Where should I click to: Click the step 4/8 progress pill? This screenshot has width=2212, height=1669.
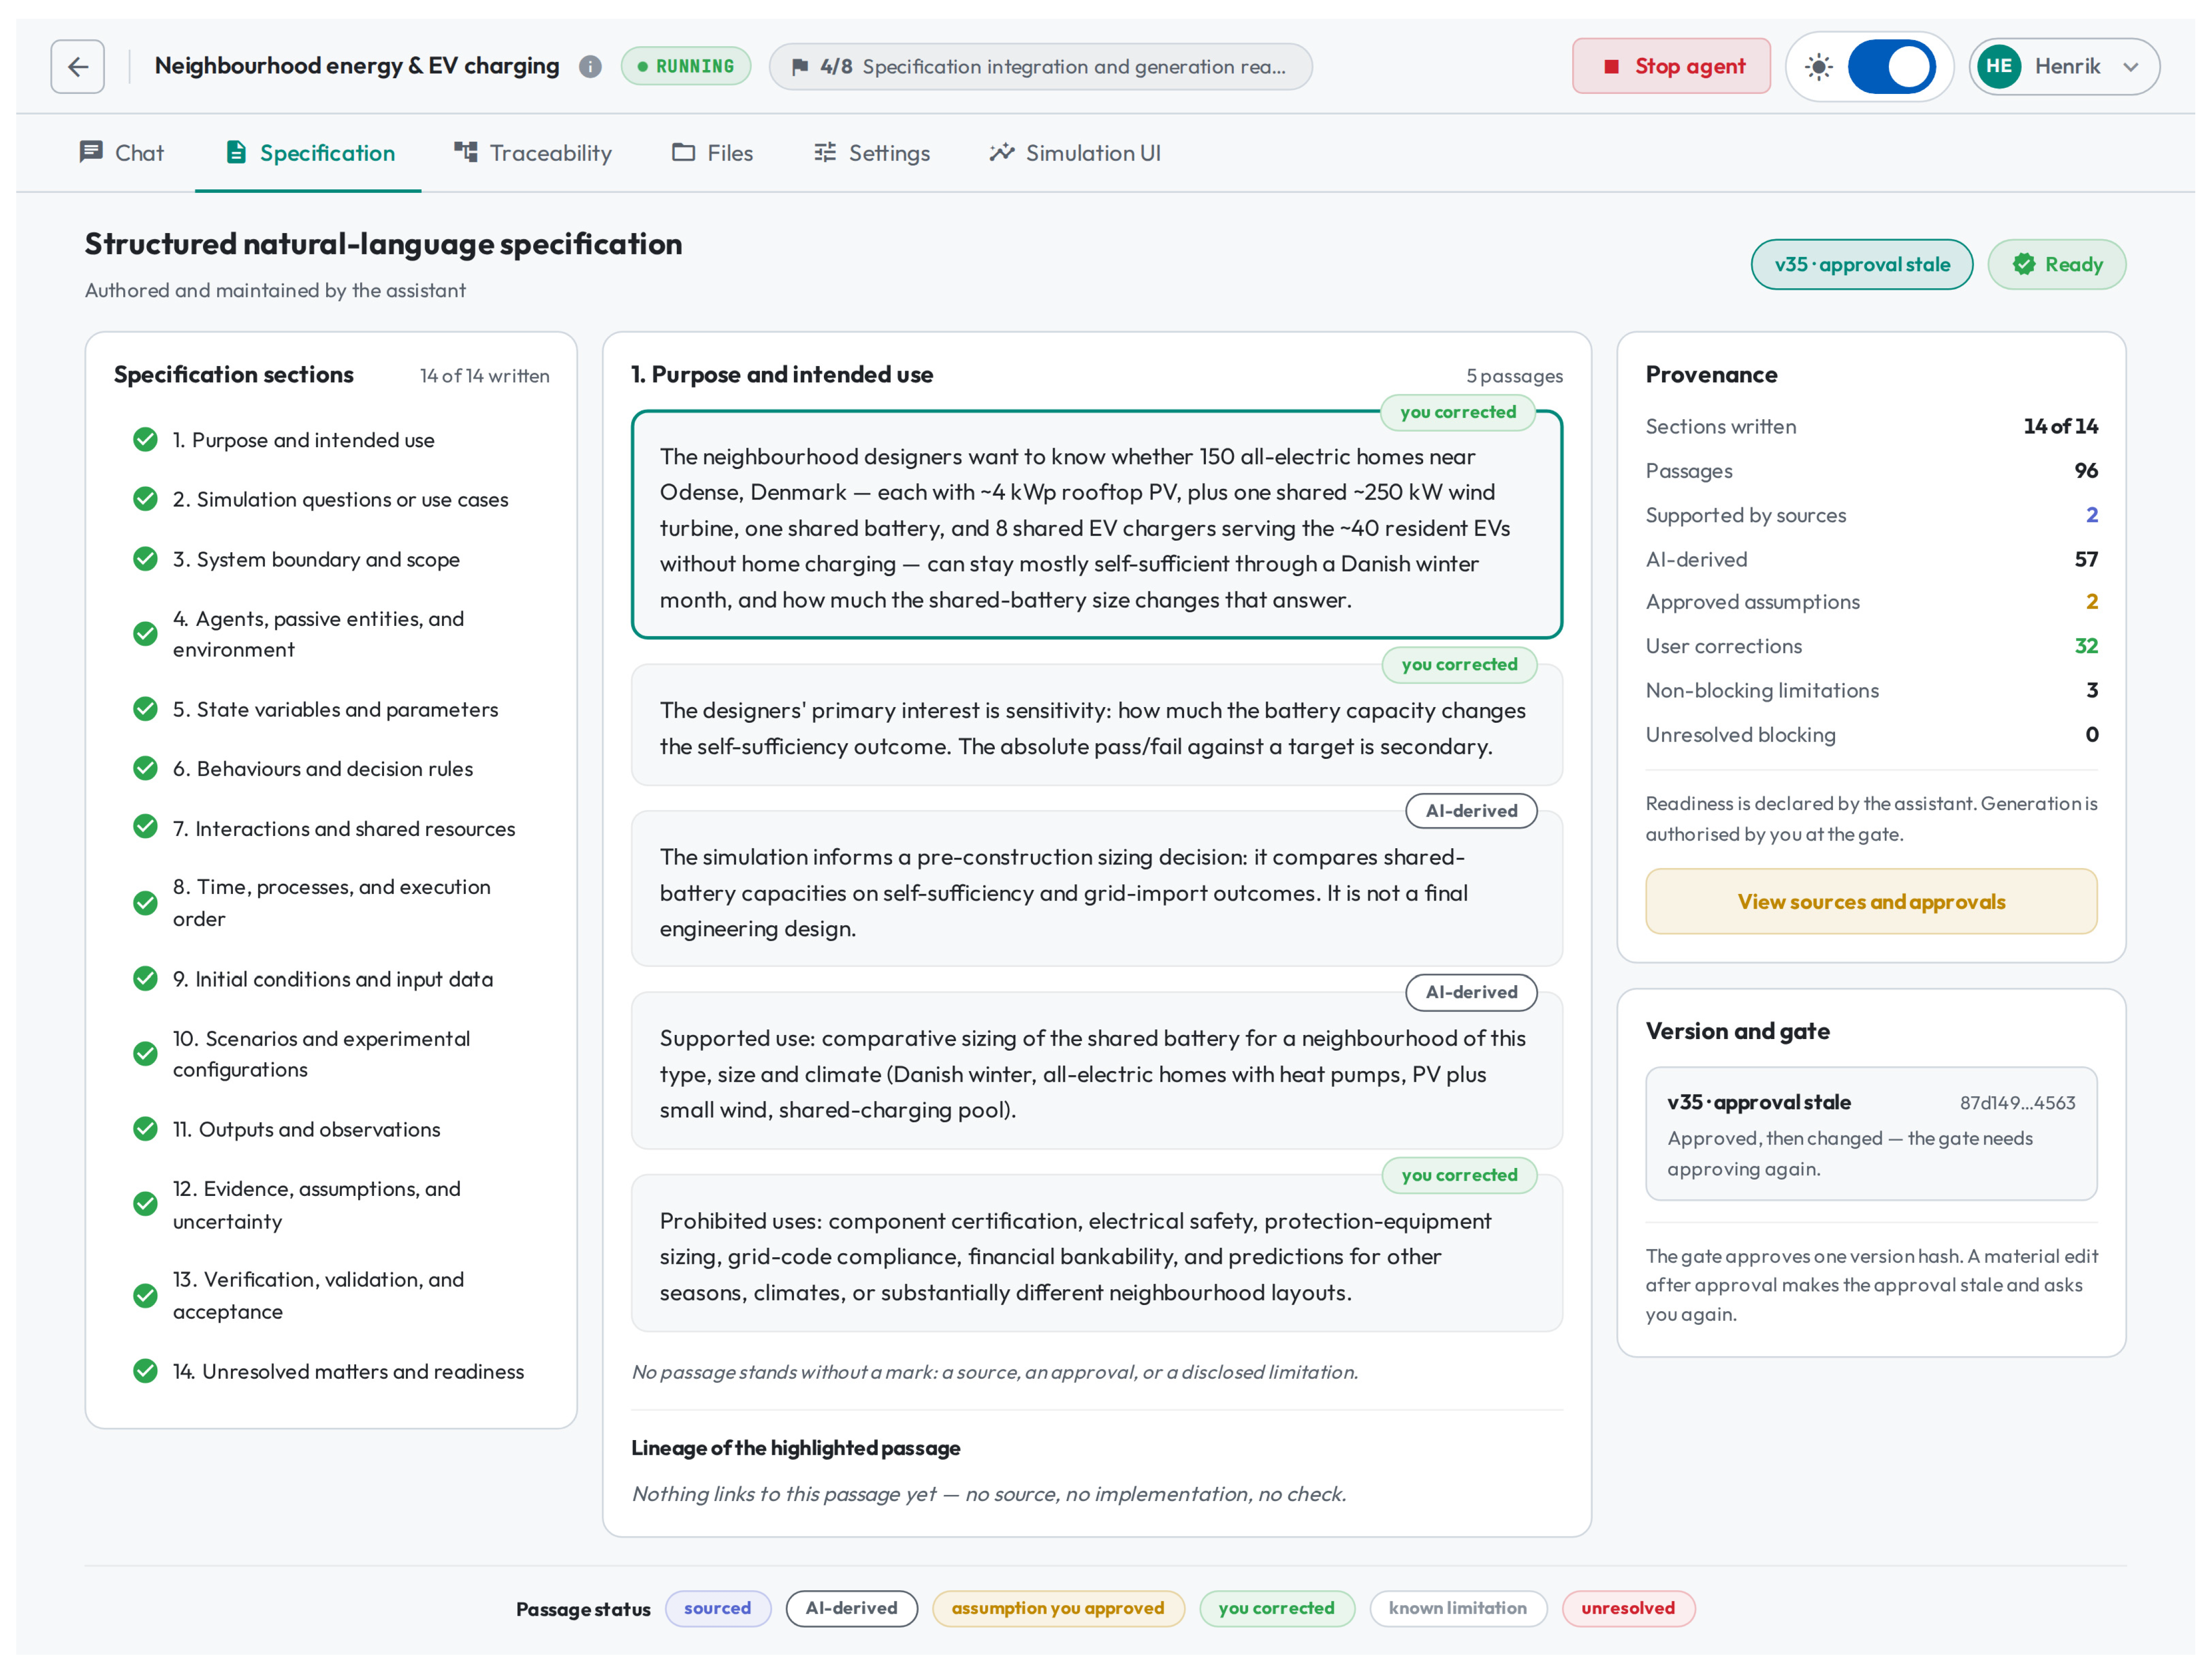(x=1040, y=66)
